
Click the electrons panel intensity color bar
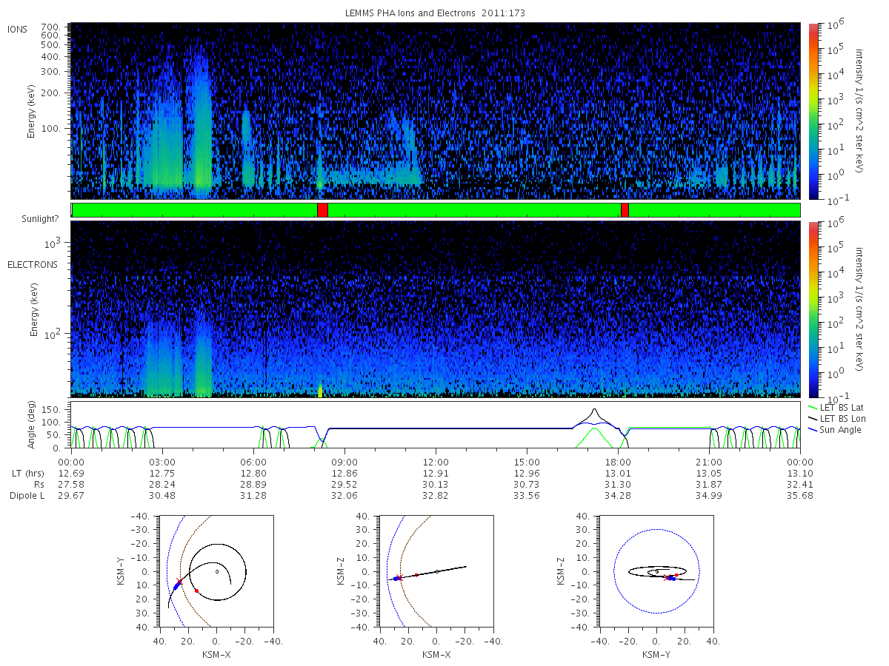pos(813,309)
